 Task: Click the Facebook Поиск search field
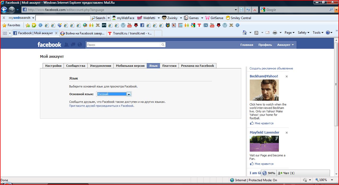pyautogui.click(x=123, y=45)
